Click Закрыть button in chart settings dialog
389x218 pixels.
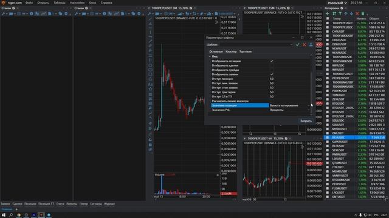(x=306, y=121)
